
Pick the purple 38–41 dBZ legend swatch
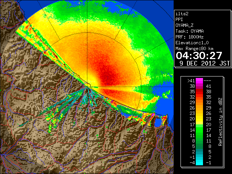(199, 86)
